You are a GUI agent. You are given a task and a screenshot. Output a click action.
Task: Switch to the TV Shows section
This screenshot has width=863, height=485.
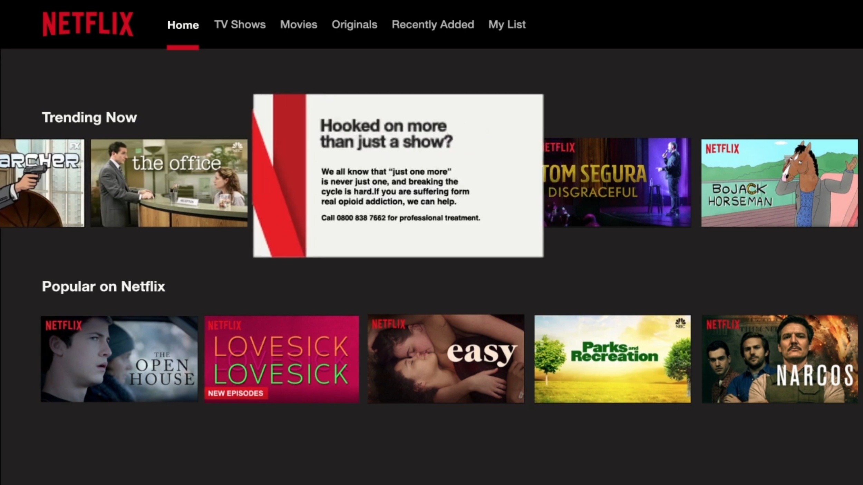click(x=240, y=24)
